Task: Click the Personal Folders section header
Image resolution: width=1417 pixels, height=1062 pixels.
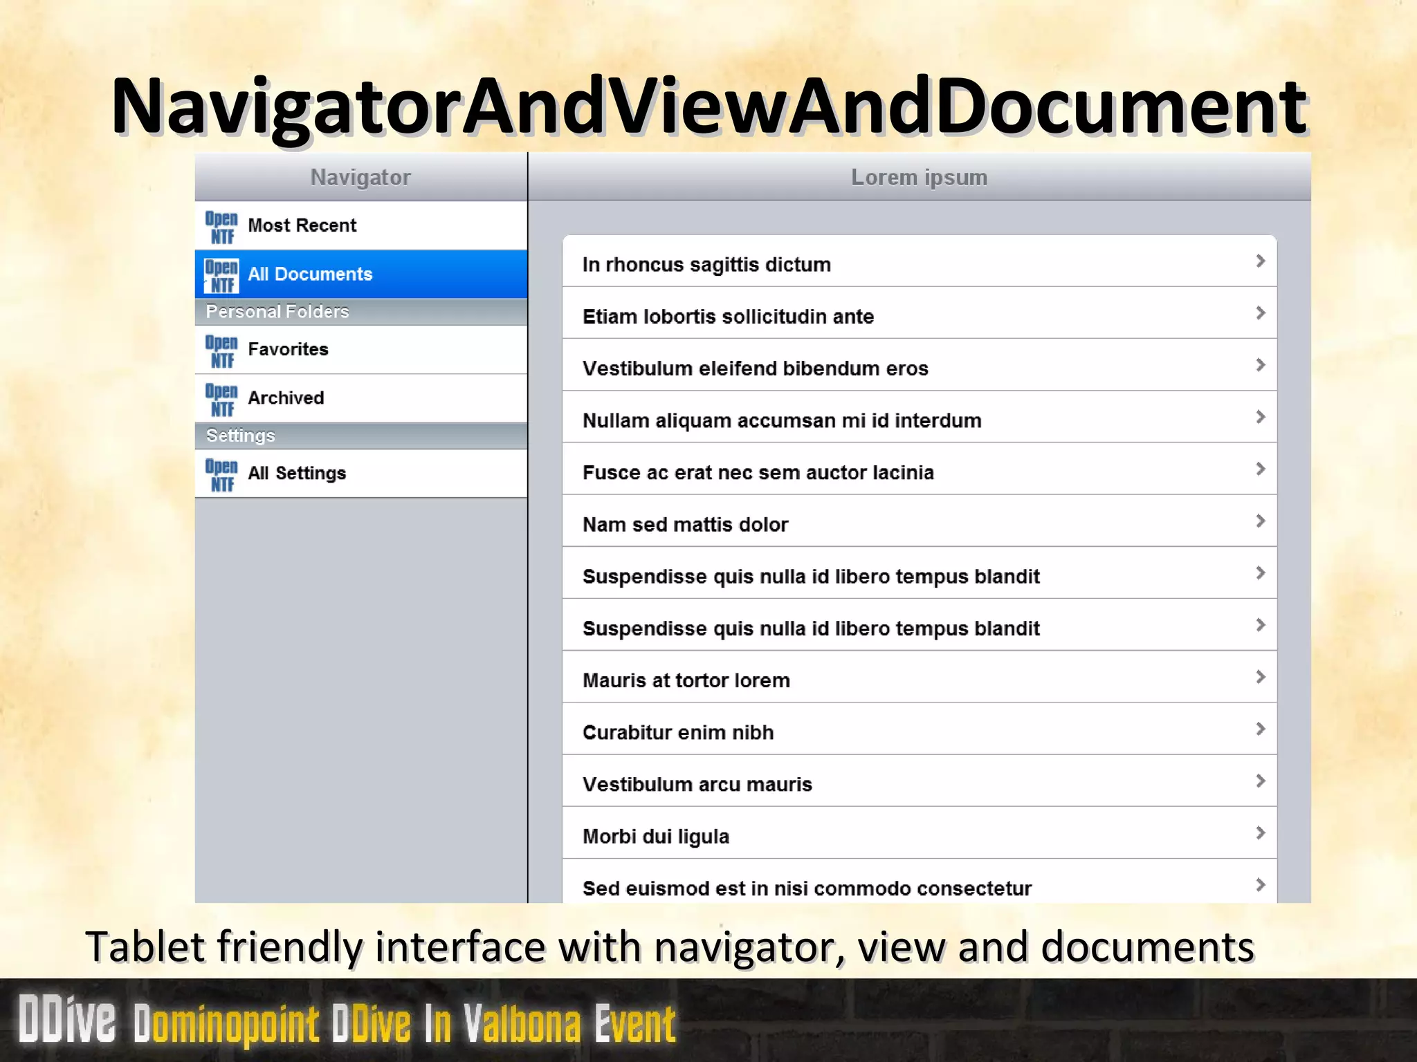Action: [x=361, y=312]
